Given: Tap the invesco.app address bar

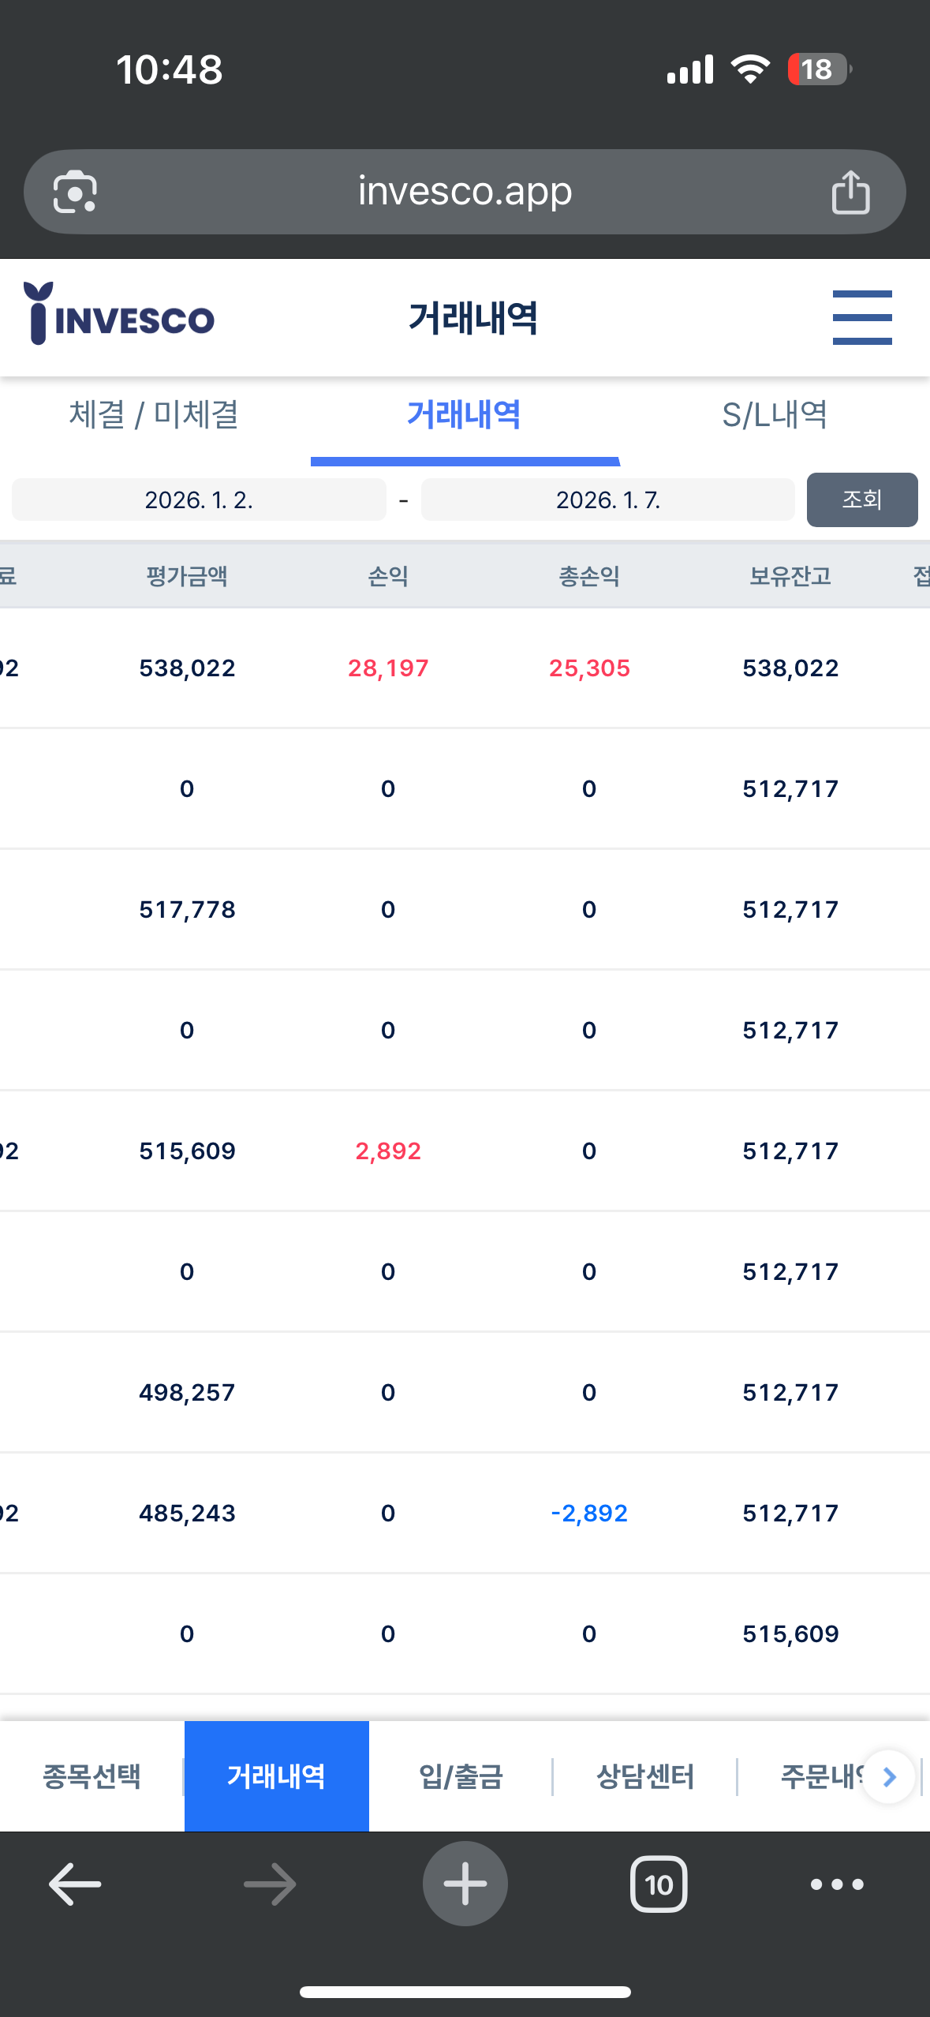Looking at the screenshot, I should pos(465,192).
